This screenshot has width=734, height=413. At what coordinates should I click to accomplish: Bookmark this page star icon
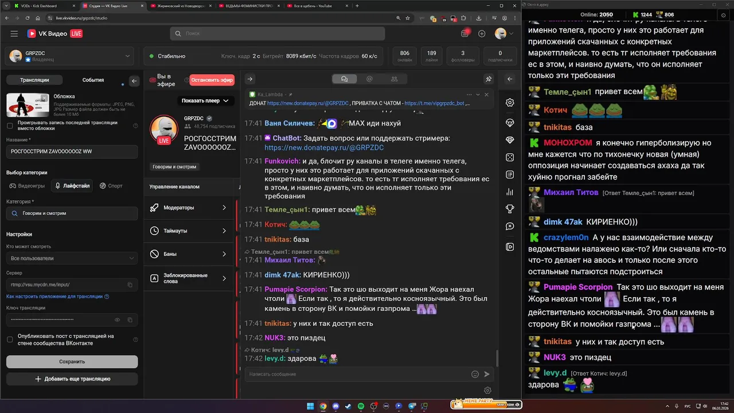[408, 18]
